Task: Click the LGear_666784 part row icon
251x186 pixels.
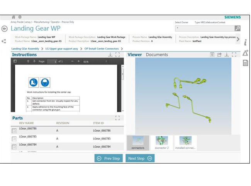Action: click(14, 147)
